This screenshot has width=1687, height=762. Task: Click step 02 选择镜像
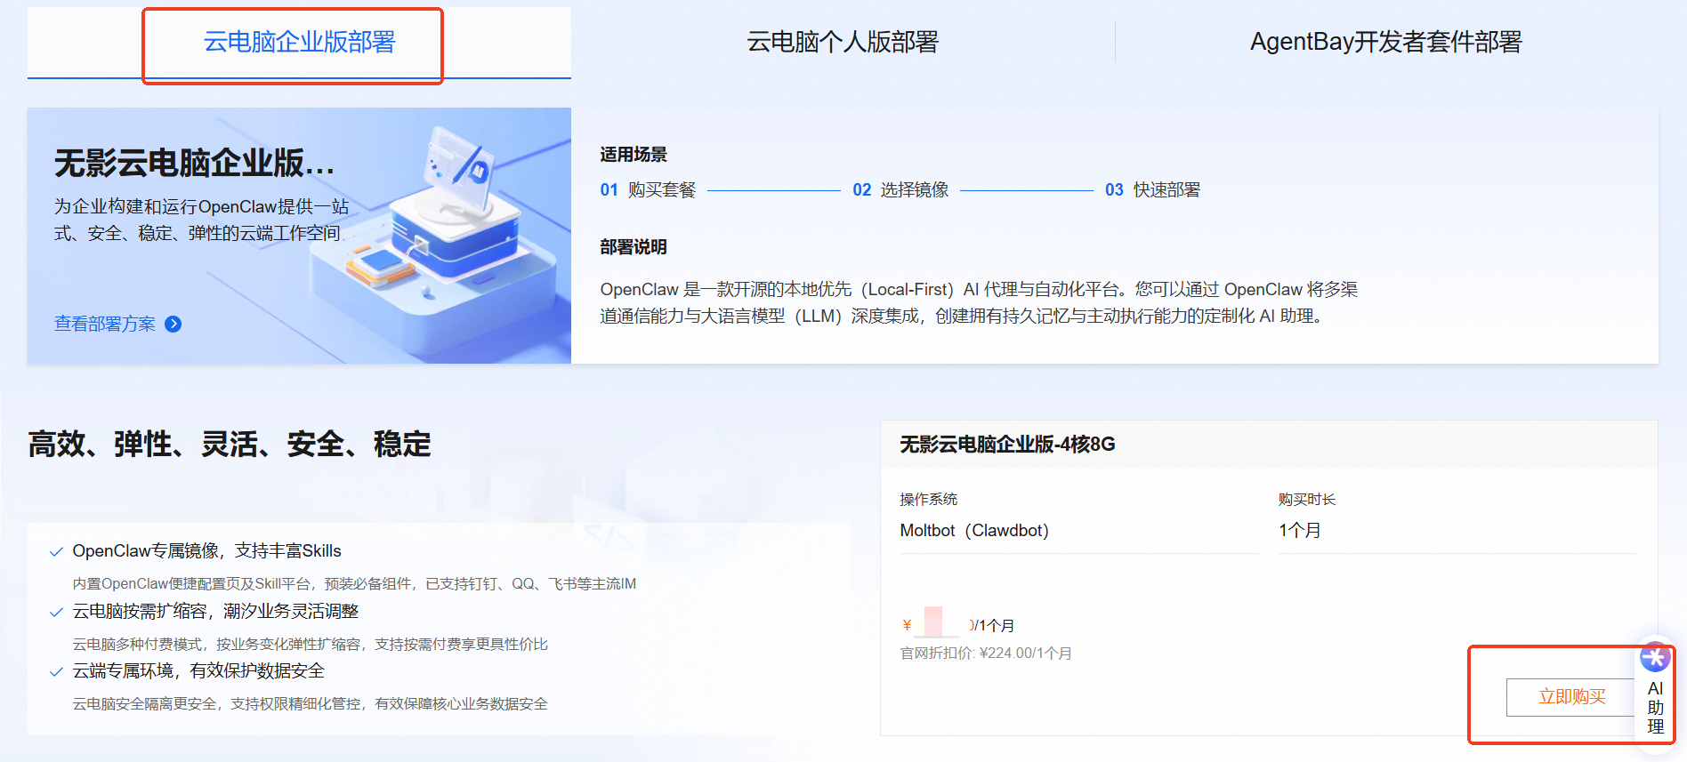[x=900, y=189]
